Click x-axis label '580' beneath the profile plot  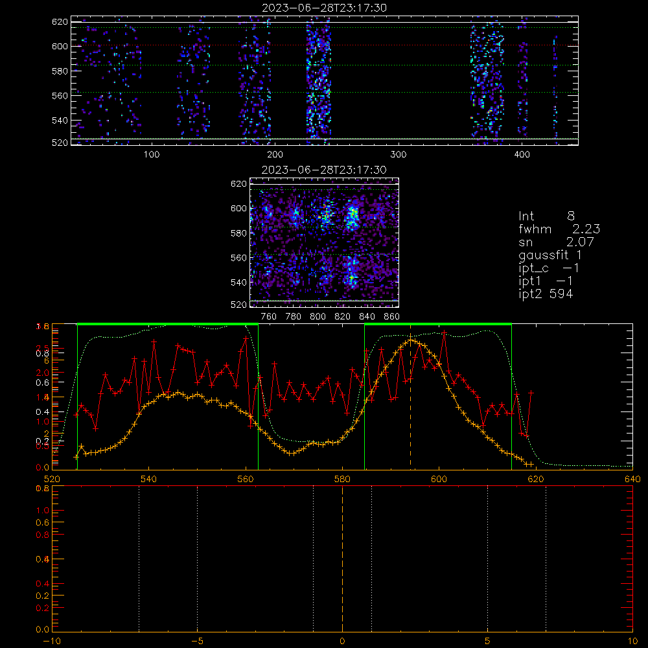point(342,479)
